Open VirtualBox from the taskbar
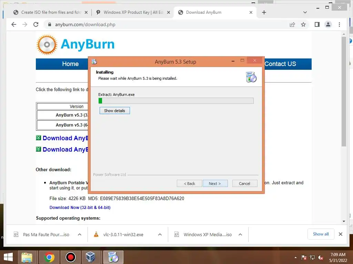 pyautogui.click(x=91, y=257)
